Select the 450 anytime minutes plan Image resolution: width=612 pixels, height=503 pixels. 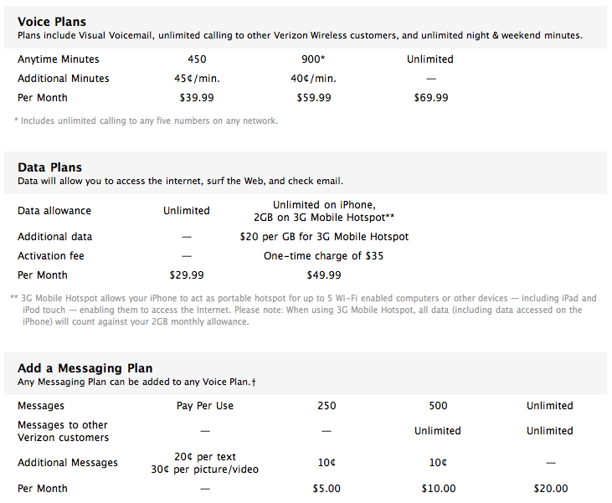(197, 59)
